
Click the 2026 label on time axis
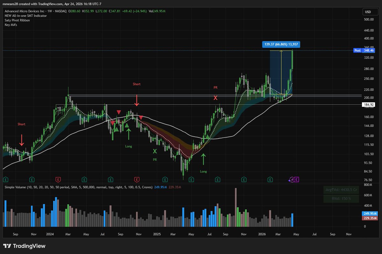[262, 234]
